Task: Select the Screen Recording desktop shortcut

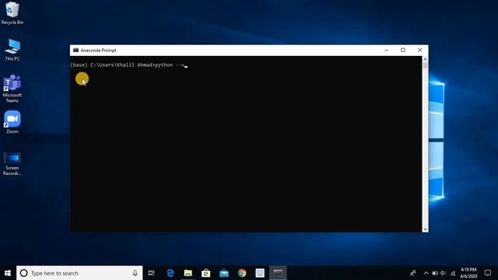Action: [12, 164]
